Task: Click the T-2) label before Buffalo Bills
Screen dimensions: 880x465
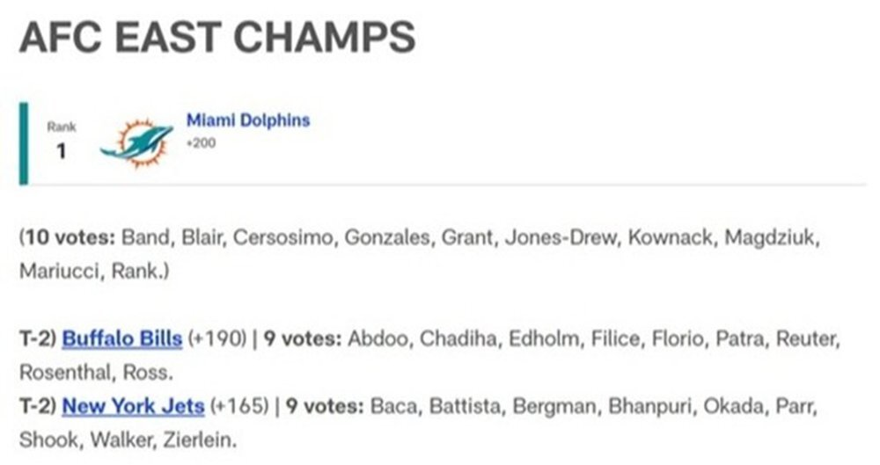Action: [x=38, y=338]
